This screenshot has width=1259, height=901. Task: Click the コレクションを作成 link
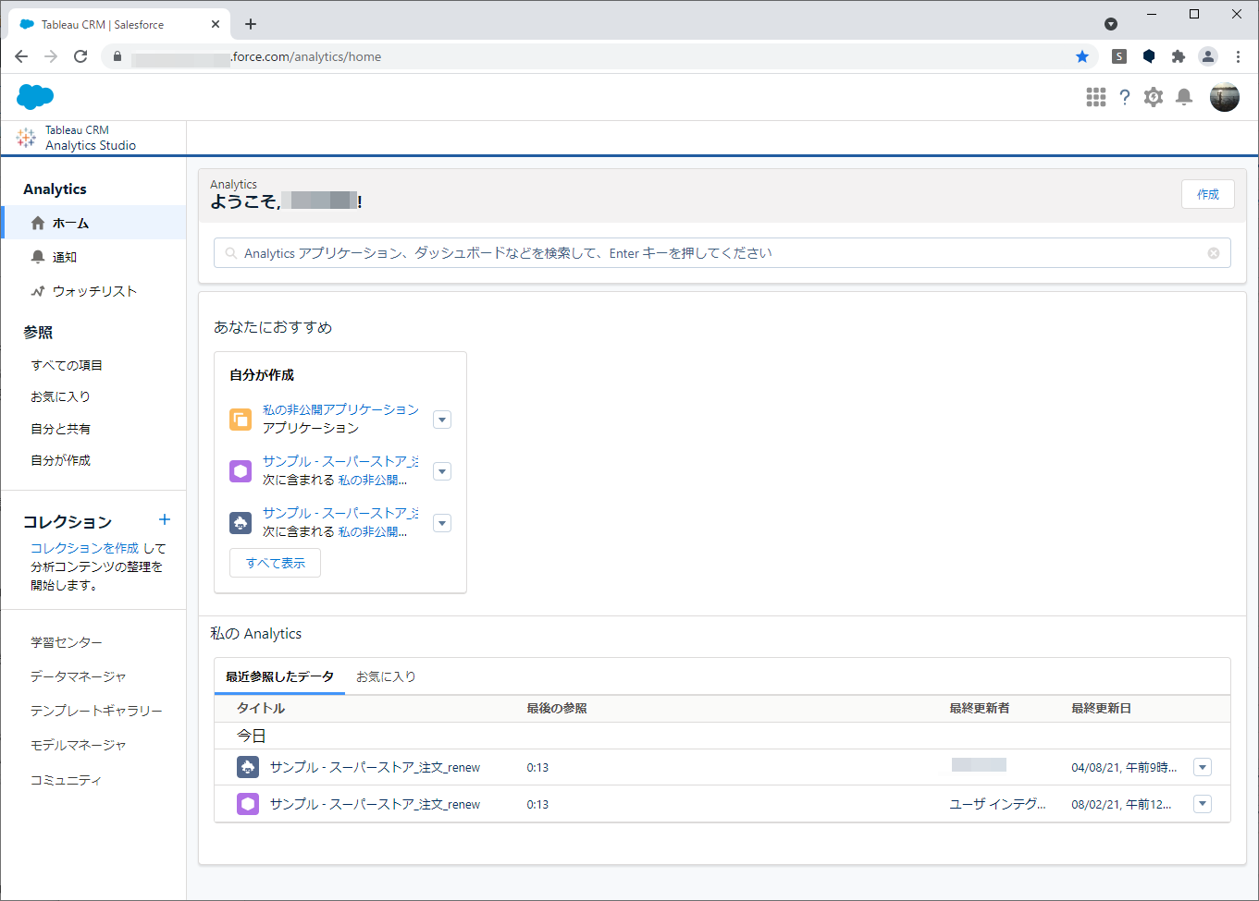coord(84,548)
